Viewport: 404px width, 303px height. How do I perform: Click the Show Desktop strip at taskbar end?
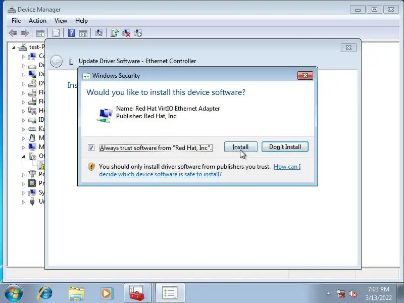(x=401, y=293)
